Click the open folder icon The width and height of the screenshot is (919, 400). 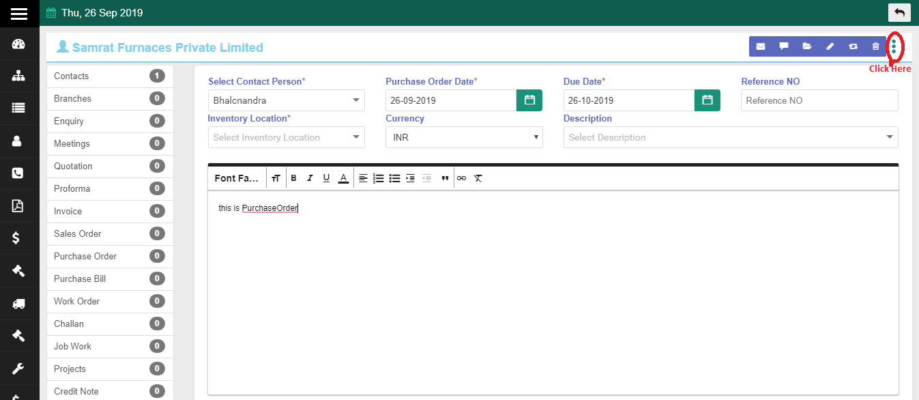pos(807,46)
